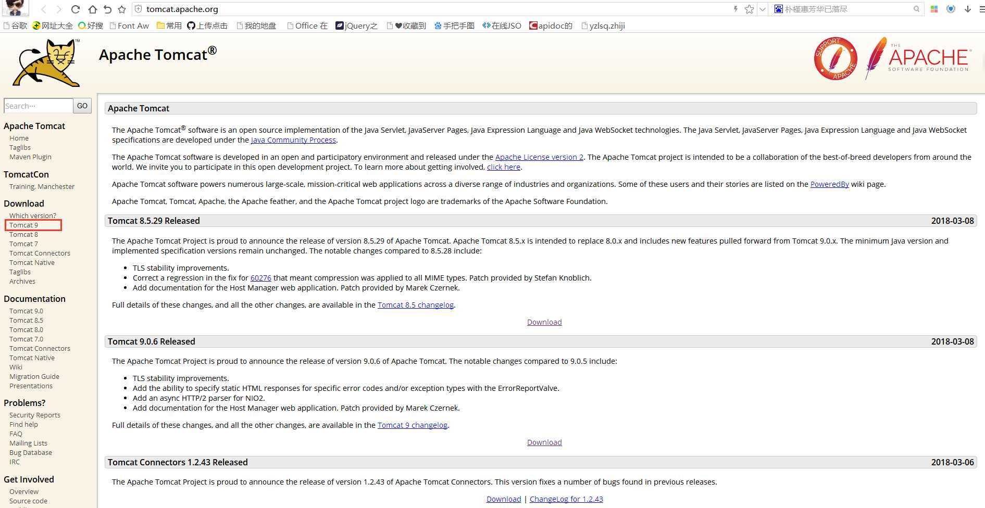
Task: Open ChangeLog for 1.2.43 link
Action: [566, 499]
